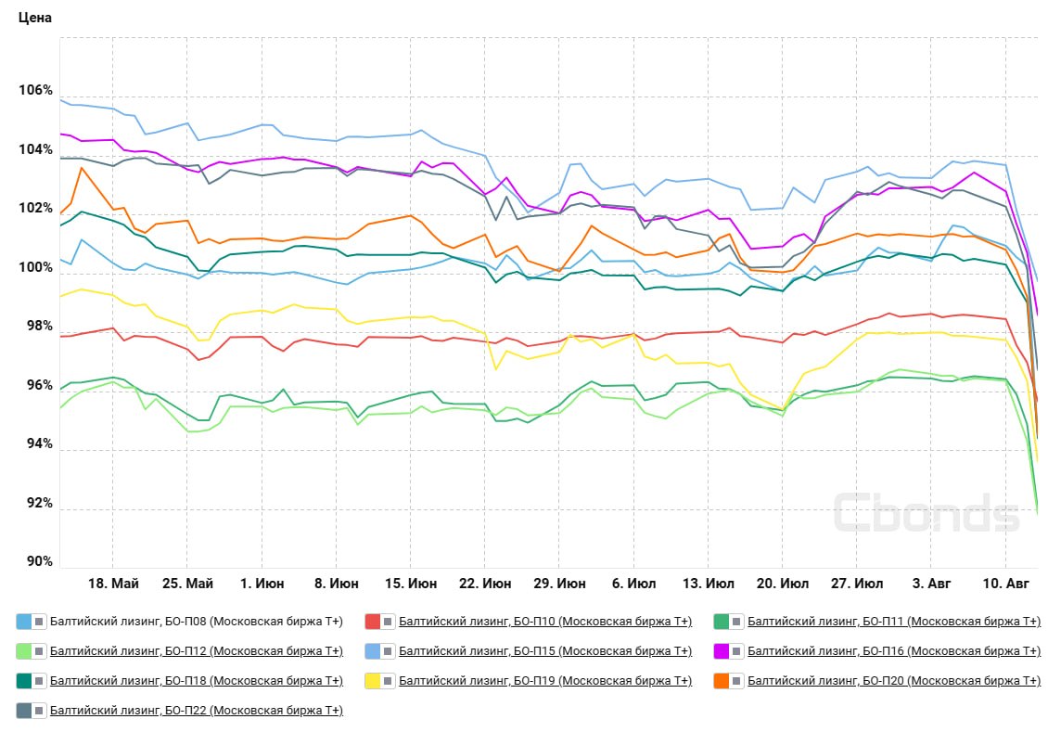Click the БО-П16 magenta legend swatch
1048x732 pixels.
click(x=729, y=651)
